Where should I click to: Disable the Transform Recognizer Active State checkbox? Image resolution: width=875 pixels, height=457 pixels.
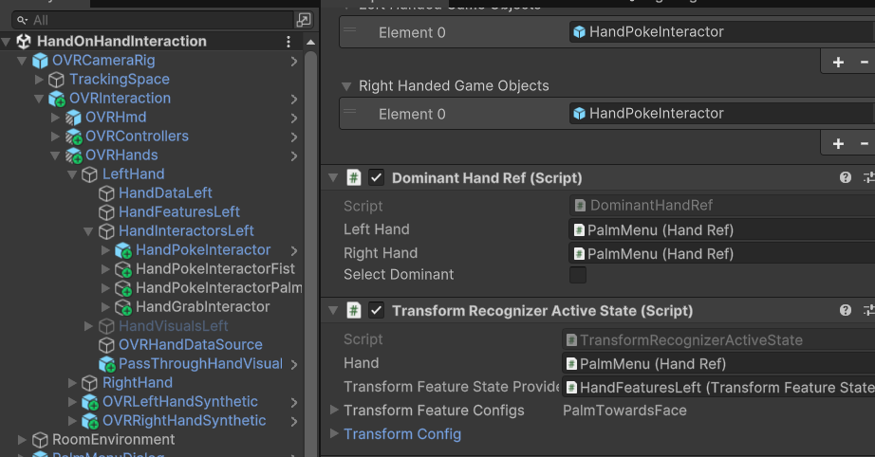coord(376,310)
